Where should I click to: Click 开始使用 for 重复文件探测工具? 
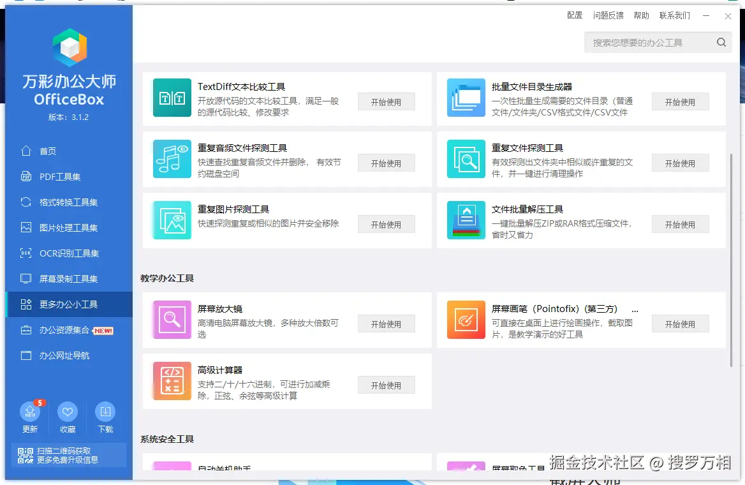[x=680, y=163]
